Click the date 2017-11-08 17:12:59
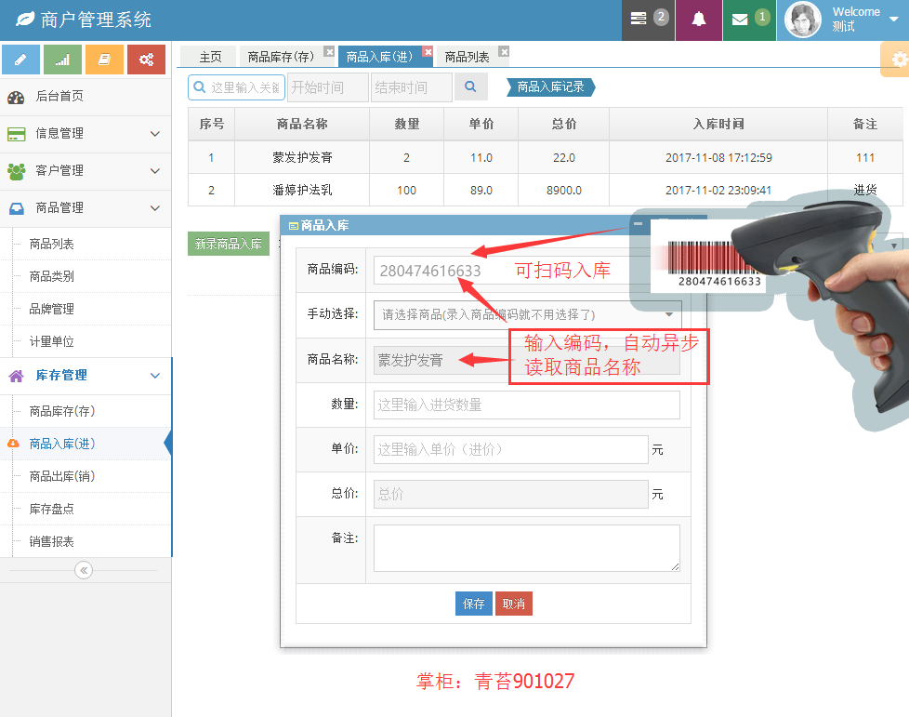 point(718,158)
